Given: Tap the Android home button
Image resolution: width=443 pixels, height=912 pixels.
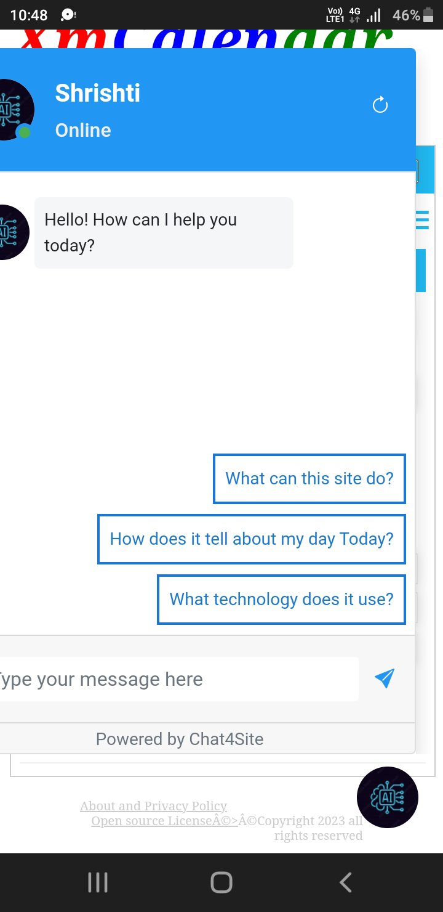Looking at the screenshot, I should point(221,882).
